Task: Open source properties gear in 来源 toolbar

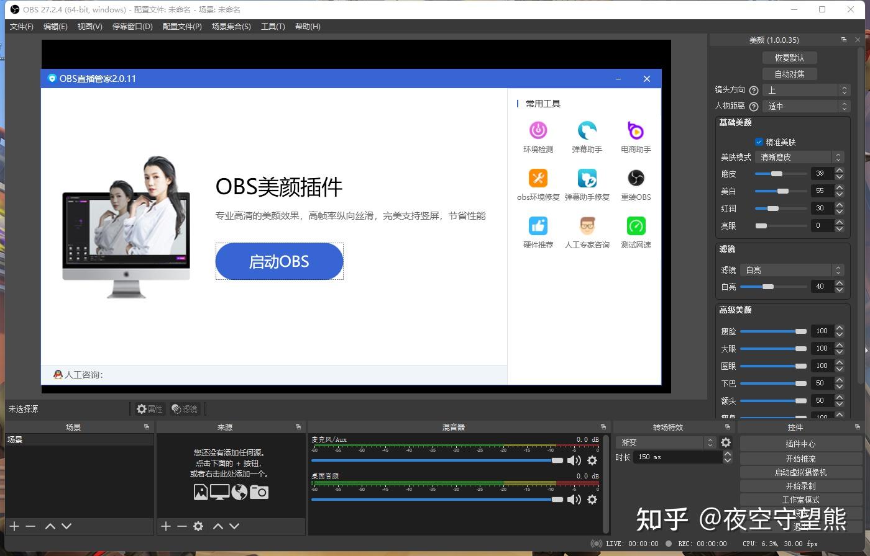Action: (198, 526)
